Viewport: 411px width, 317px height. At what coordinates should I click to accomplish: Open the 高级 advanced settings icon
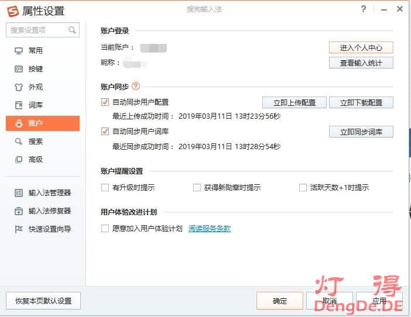pyautogui.click(x=19, y=160)
